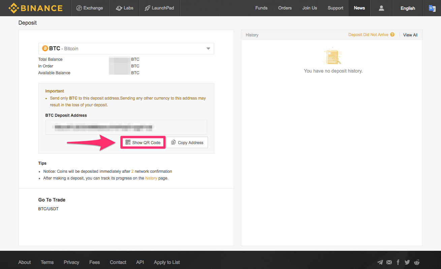Image resolution: width=441 pixels, height=269 pixels.
Task: Open the BTC/USDT trade link
Action: point(49,209)
